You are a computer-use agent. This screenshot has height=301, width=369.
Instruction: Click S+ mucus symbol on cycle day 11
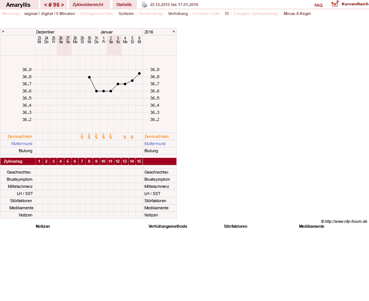(110, 136)
